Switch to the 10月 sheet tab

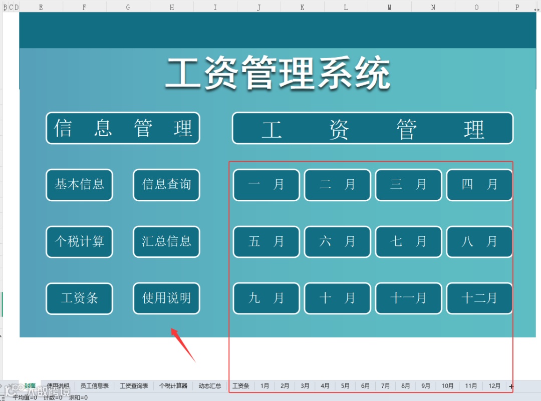click(447, 386)
